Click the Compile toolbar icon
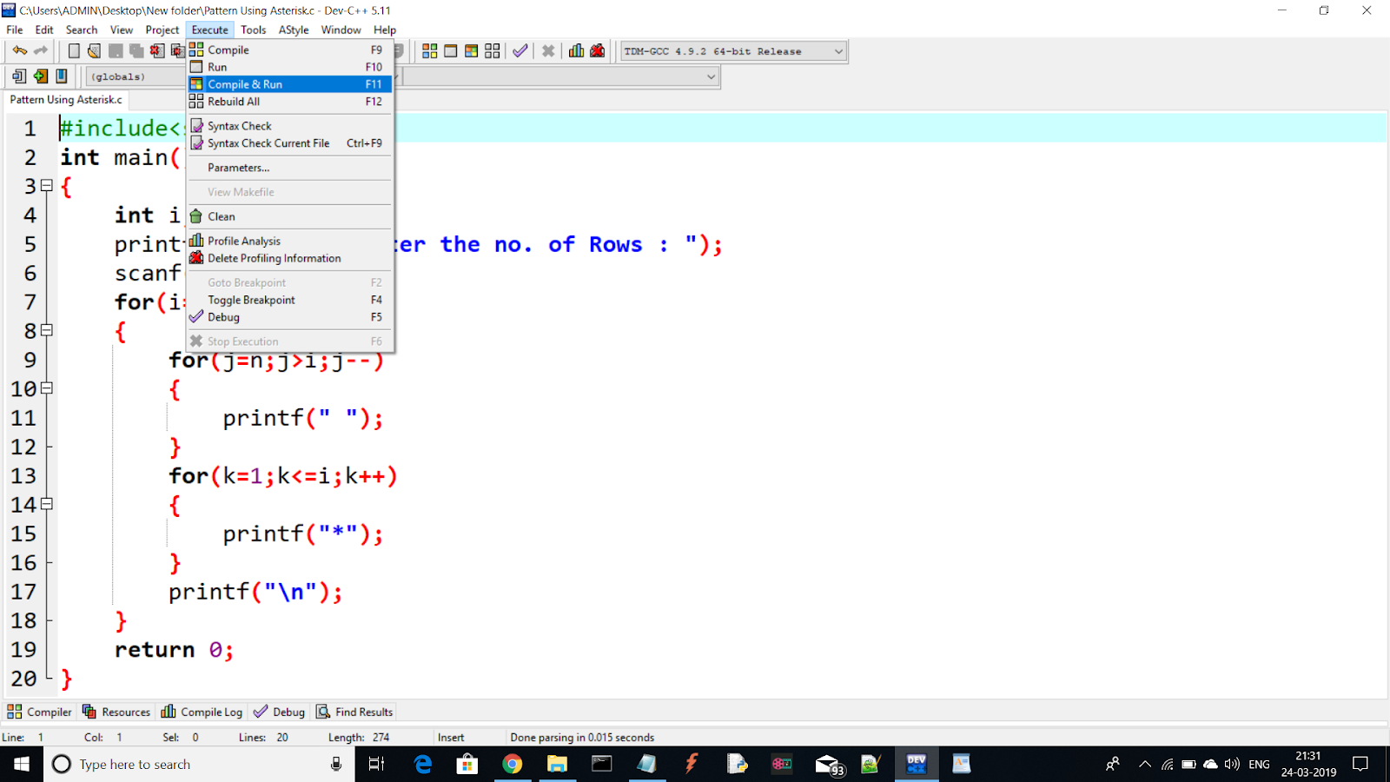This screenshot has width=1390, height=782. point(429,51)
